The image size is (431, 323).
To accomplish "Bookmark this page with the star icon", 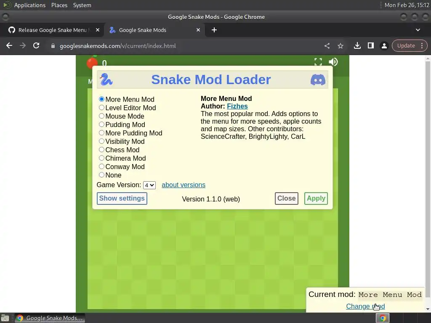I will pos(340,46).
